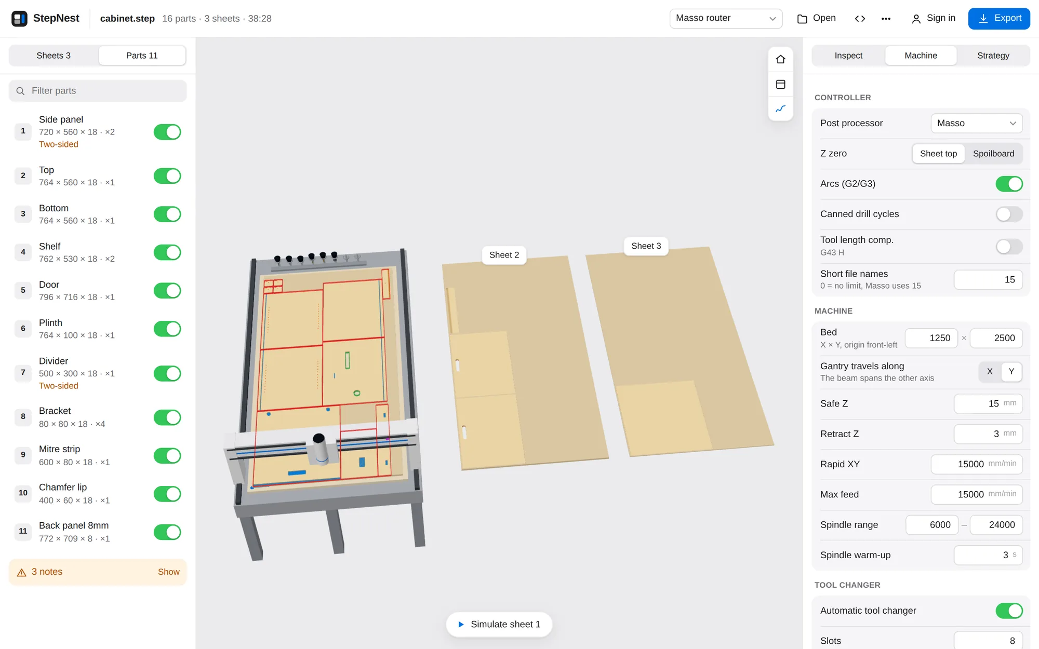Screen dimensions: 1039x649
Task: Click the home view icon
Action: 780,59
